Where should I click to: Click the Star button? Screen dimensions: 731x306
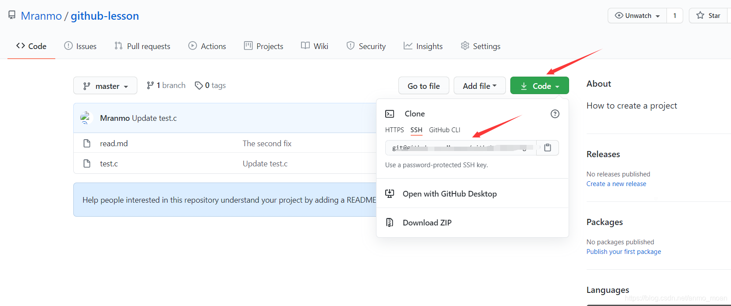[x=709, y=16]
